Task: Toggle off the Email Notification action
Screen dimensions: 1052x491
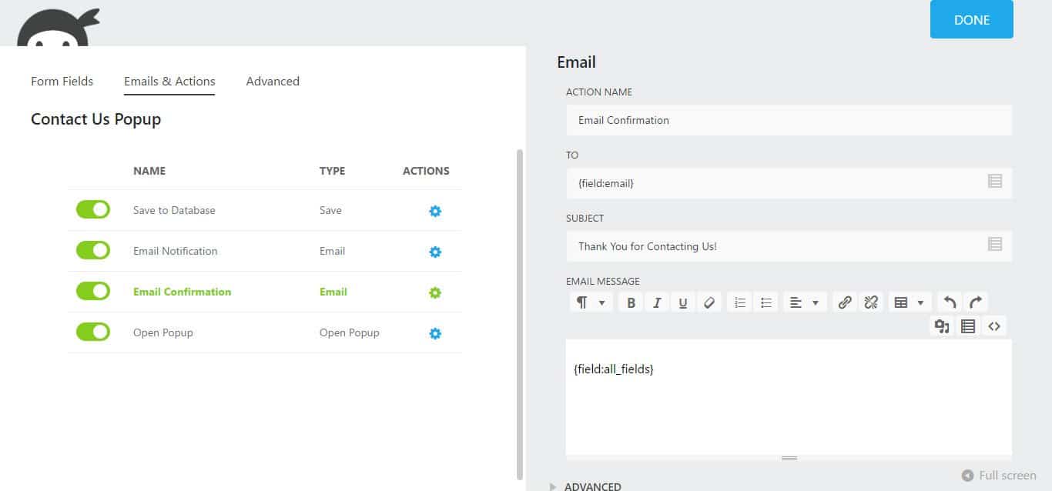Action: (92, 250)
